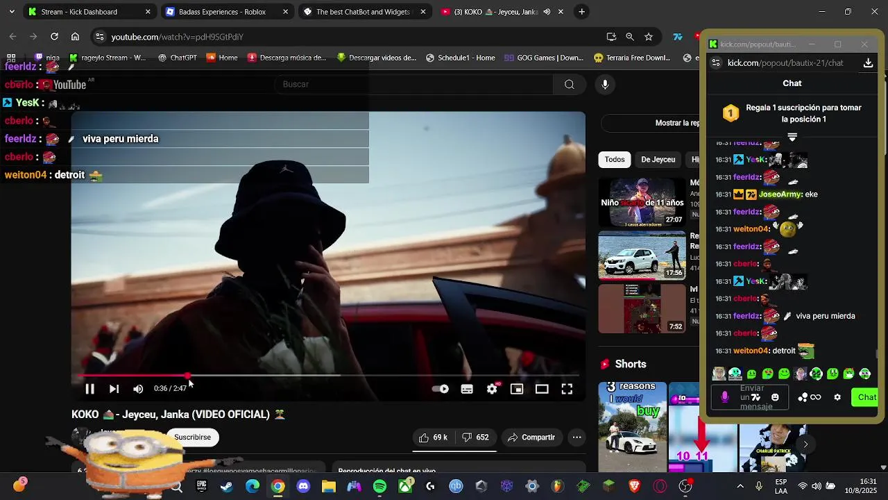Image resolution: width=888 pixels, height=500 pixels.
Task: Activate miniplayer mode
Action: tap(517, 389)
